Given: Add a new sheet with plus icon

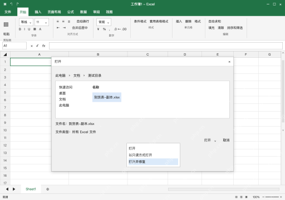Looking at the screenshot, I should (x=48, y=189).
